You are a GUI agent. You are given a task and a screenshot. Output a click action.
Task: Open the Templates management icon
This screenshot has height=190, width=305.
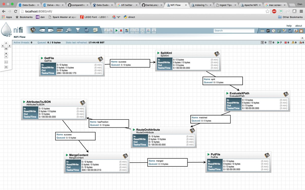point(290,31)
